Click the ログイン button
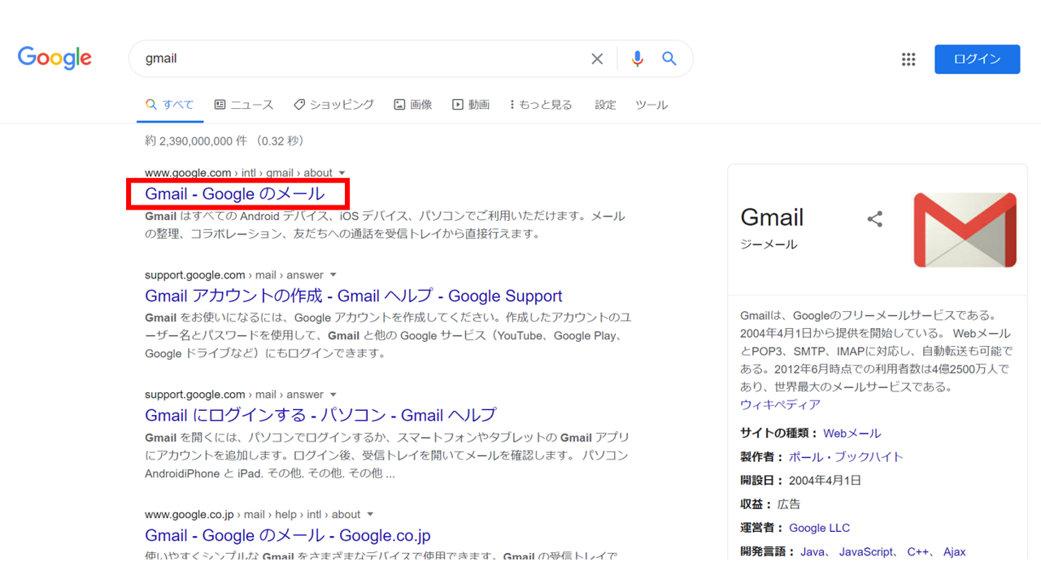 click(x=977, y=59)
